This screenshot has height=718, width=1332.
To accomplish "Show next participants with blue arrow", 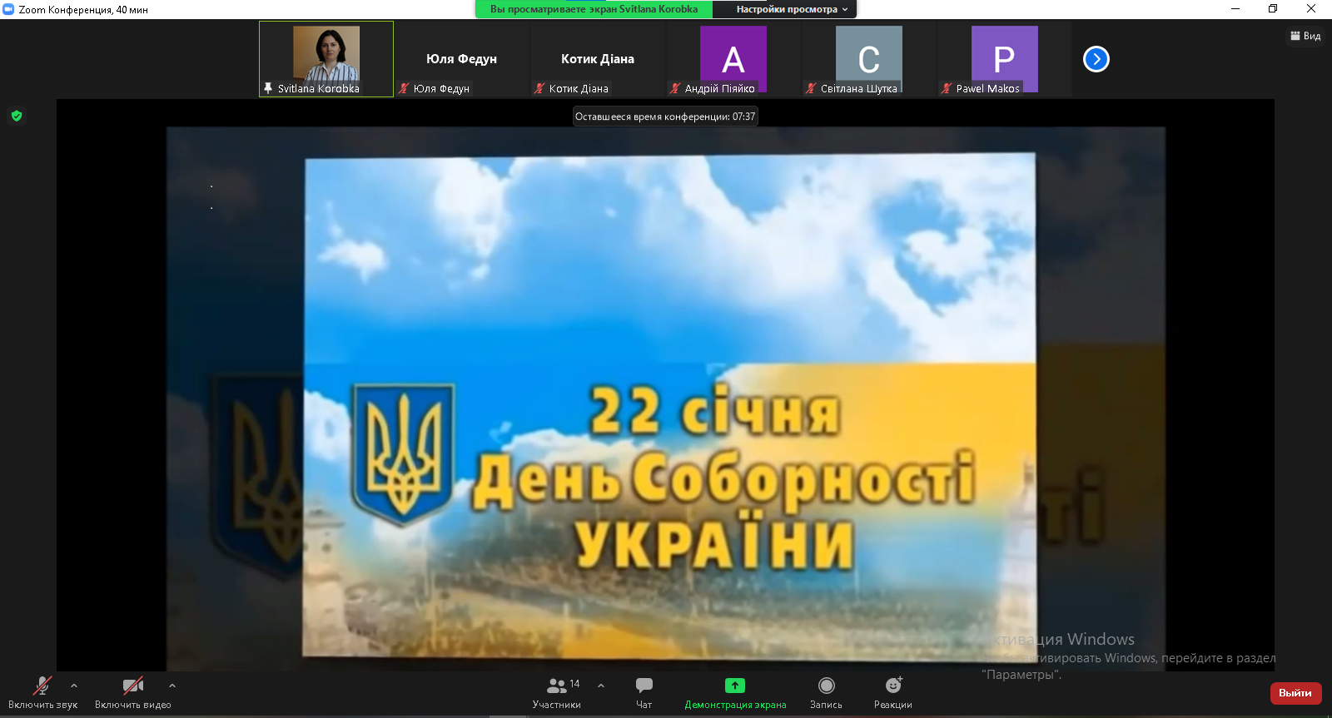I will 1096,59.
